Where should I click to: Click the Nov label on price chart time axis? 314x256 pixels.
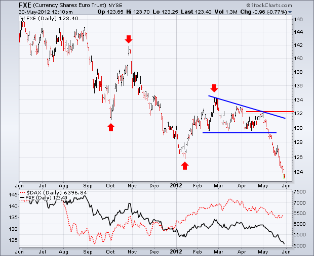[132, 186]
